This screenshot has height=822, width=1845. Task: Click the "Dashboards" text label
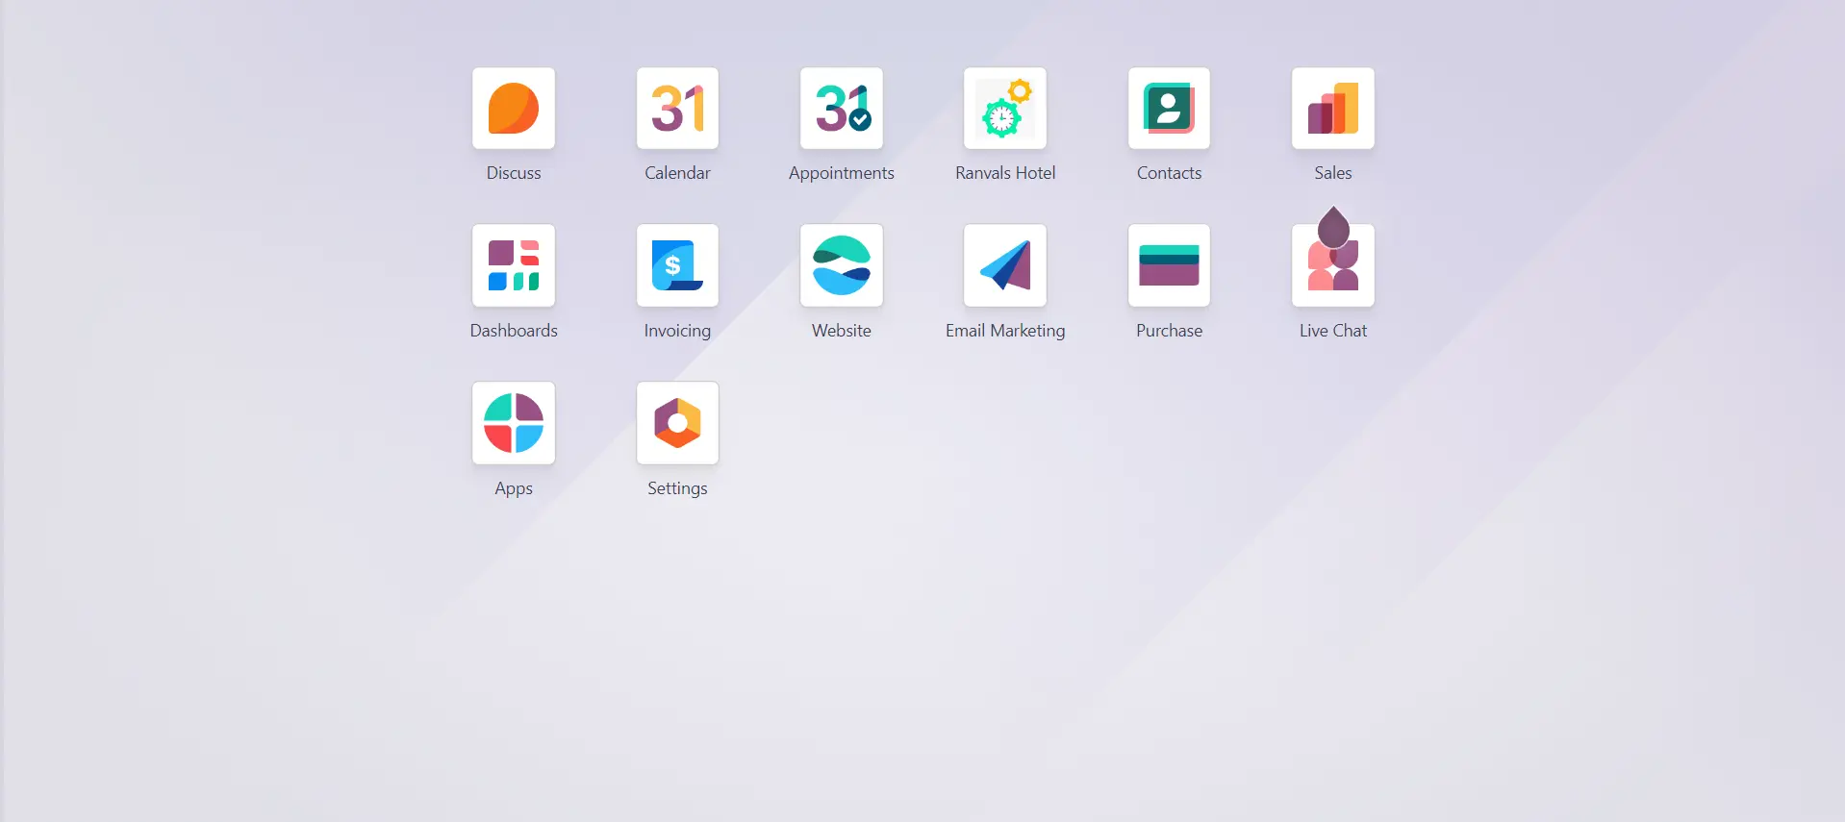[x=513, y=331]
